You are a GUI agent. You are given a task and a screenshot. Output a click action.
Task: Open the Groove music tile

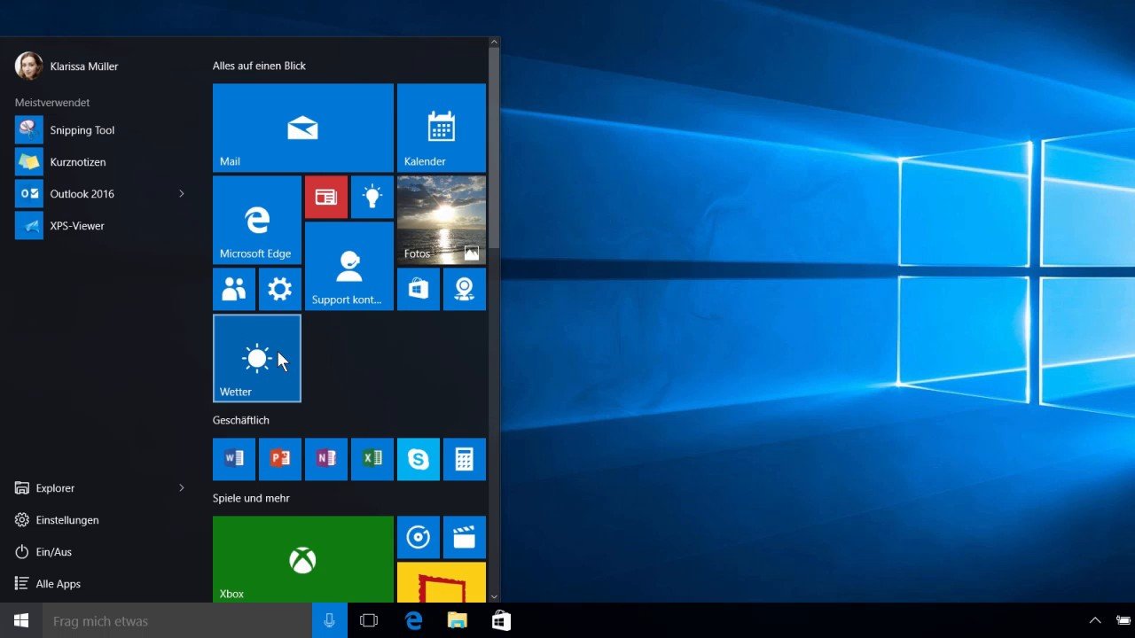pos(418,537)
